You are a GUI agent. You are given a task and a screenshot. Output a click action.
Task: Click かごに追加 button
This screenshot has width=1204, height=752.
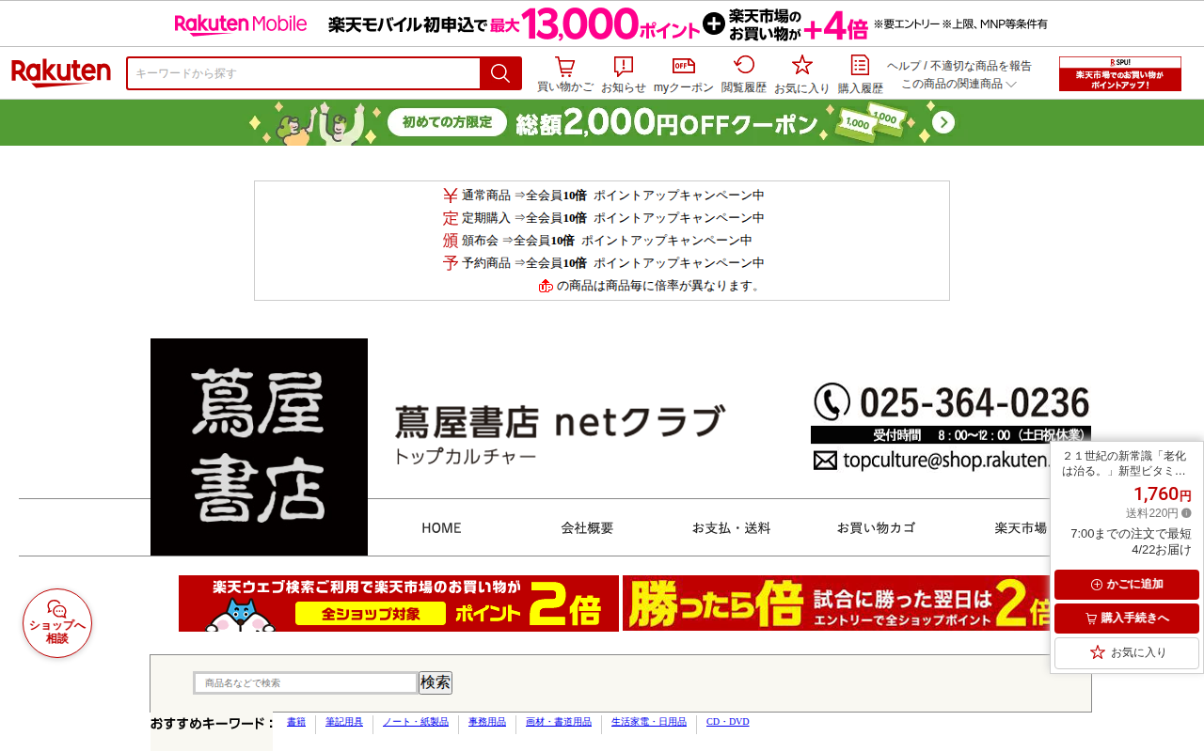click(1127, 585)
